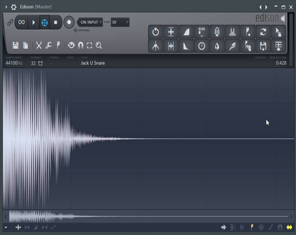Open the zoom magnifier menu
This screenshot has height=235, width=296.
click(x=99, y=45)
